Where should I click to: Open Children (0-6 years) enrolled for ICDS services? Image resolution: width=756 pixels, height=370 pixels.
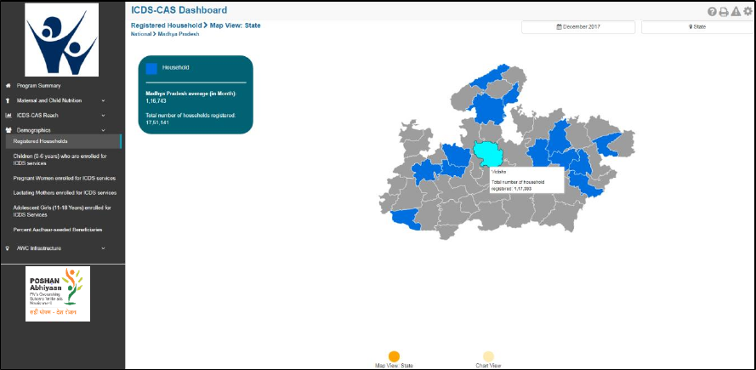[60, 160]
